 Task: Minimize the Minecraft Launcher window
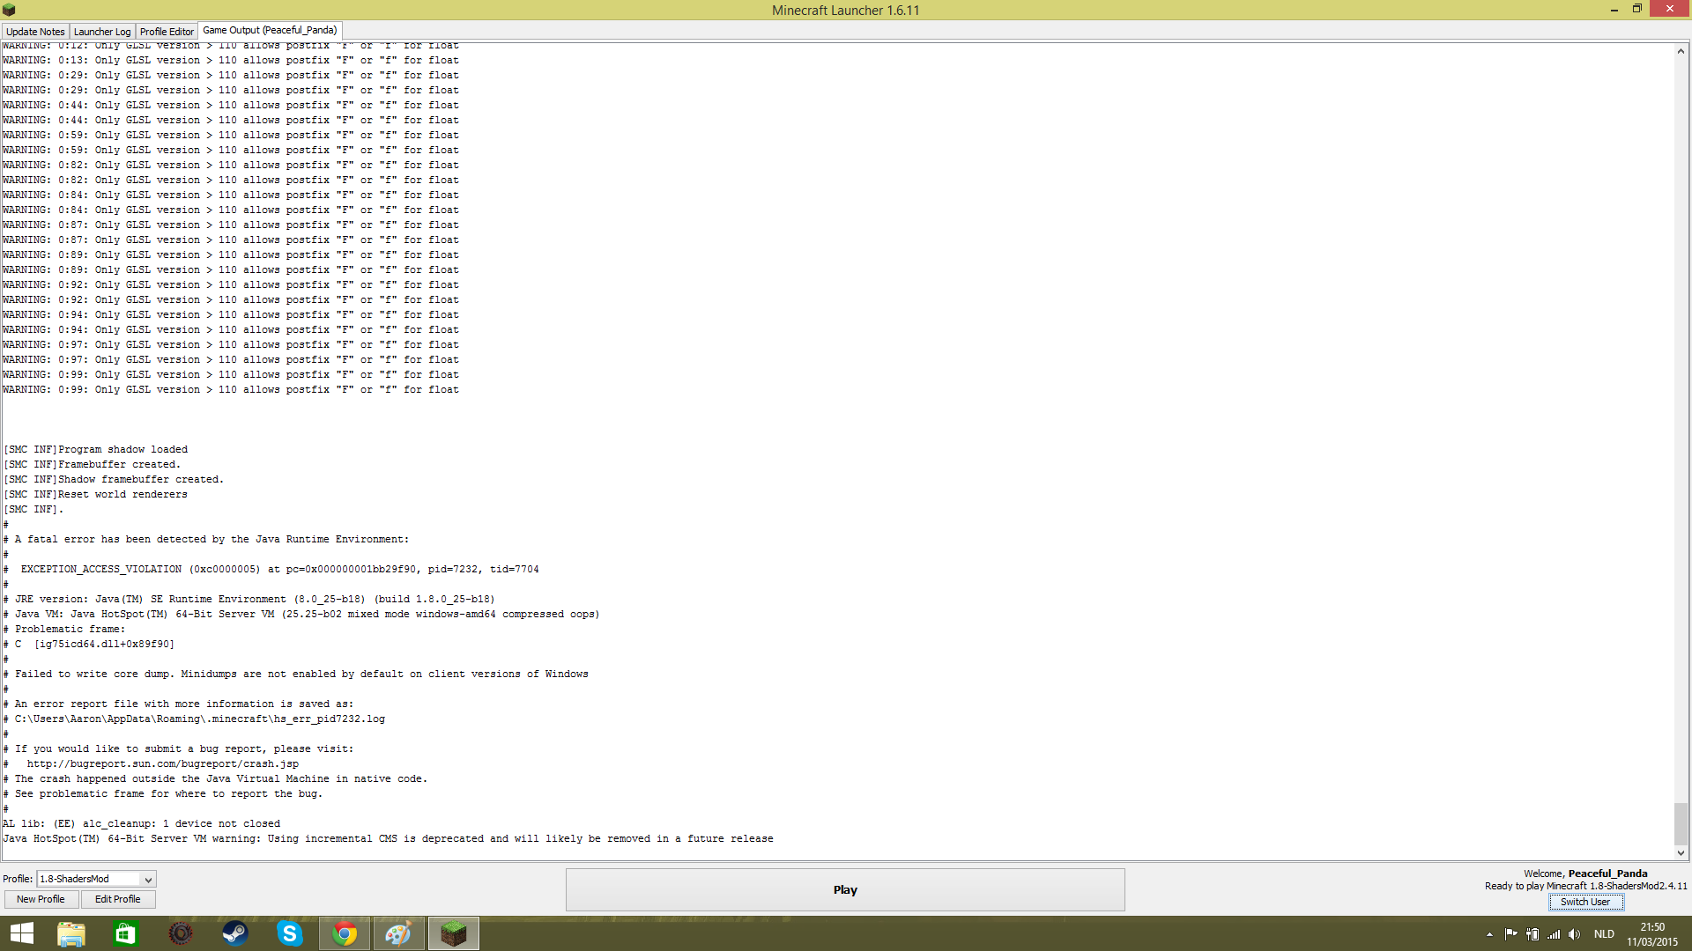coord(1614,10)
